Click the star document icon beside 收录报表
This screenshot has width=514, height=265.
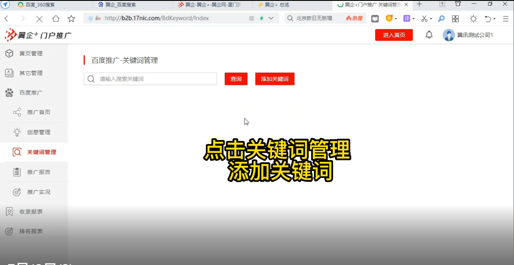pos(9,212)
